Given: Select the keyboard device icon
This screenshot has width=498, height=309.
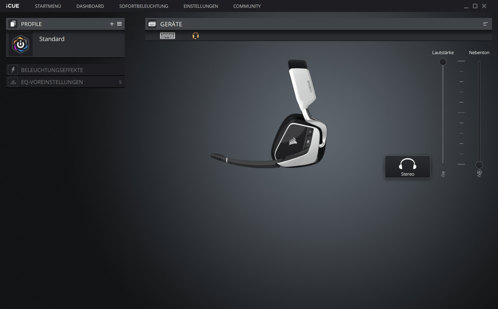Looking at the screenshot, I should pyautogui.click(x=167, y=36).
